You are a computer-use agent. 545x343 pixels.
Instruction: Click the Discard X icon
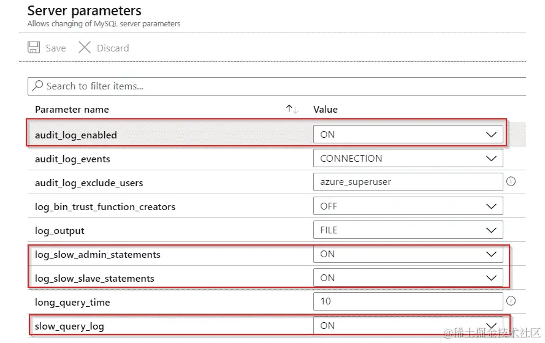pos(85,48)
